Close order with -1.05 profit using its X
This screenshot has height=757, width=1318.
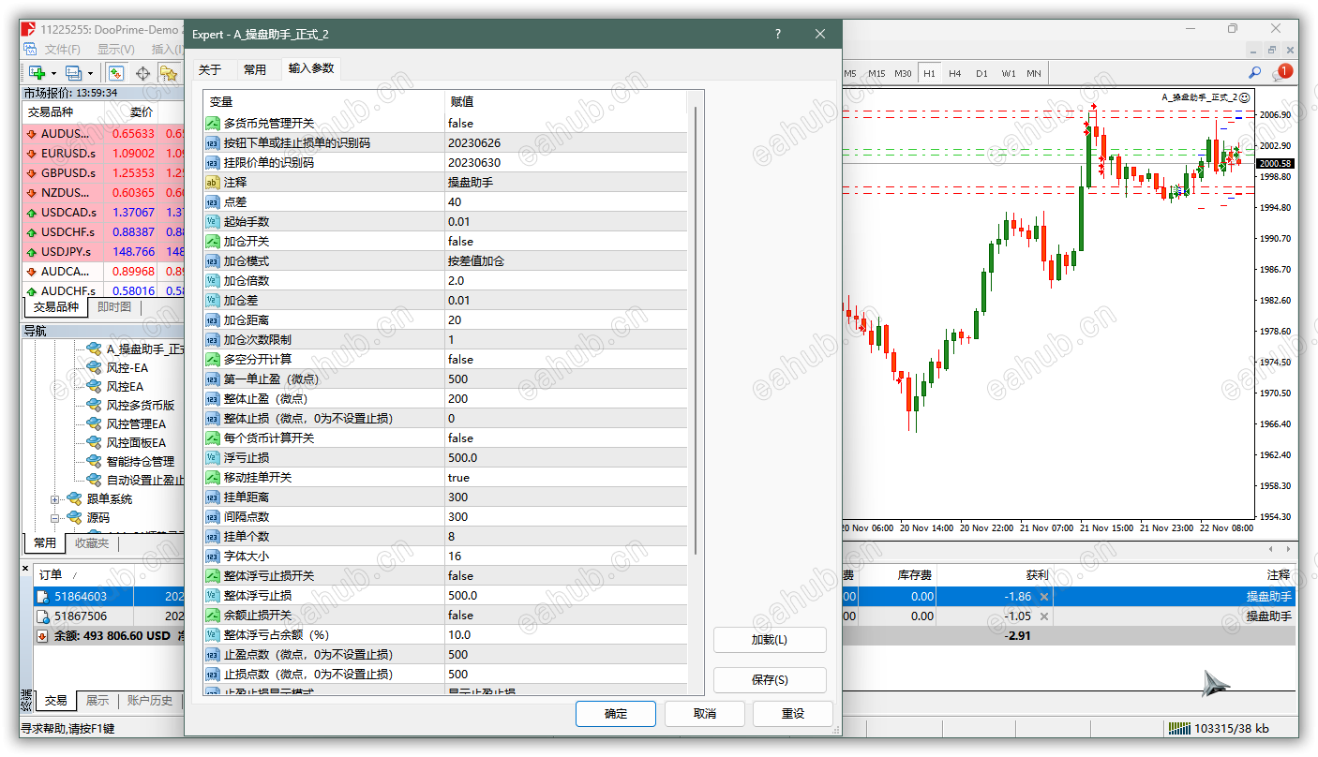[x=1044, y=616]
